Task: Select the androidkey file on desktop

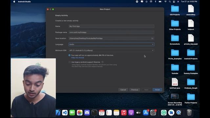Action: [x=191, y=10]
